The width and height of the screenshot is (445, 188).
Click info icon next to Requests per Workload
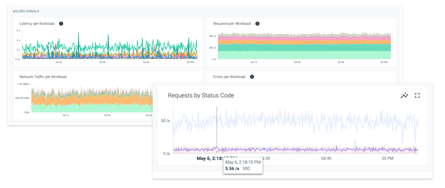(257, 24)
